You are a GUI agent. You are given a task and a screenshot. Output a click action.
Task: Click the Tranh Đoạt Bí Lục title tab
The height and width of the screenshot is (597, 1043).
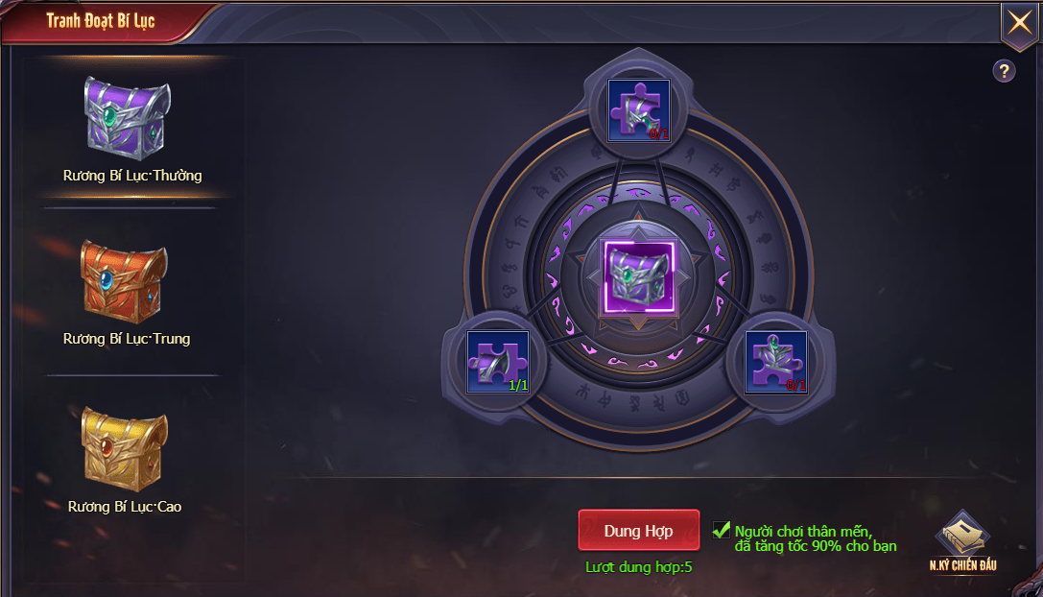(101, 21)
